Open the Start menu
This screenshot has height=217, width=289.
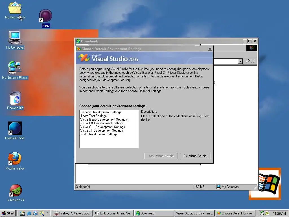[x=8, y=213]
